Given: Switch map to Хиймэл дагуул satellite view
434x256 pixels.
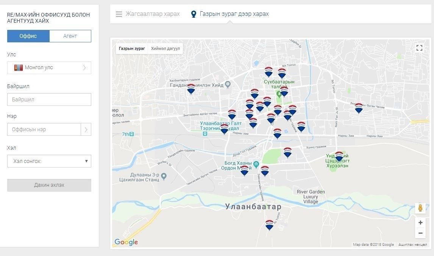Looking at the screenshot, I should point(165,48).
